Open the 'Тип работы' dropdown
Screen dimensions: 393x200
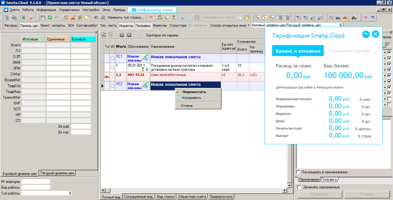click(x=70, y=193)
